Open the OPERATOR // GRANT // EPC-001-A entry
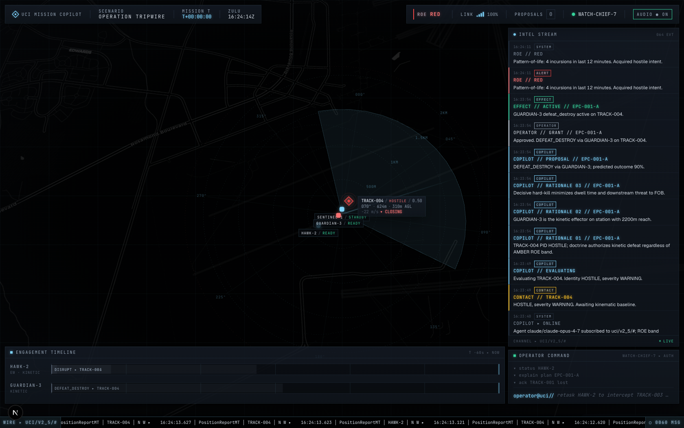684x428 pixels. [594, 133]
